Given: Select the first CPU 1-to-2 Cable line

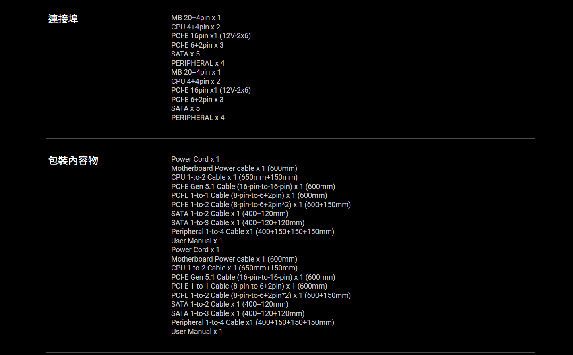Looking at the screenshot, I should click(x=234, y=177).
